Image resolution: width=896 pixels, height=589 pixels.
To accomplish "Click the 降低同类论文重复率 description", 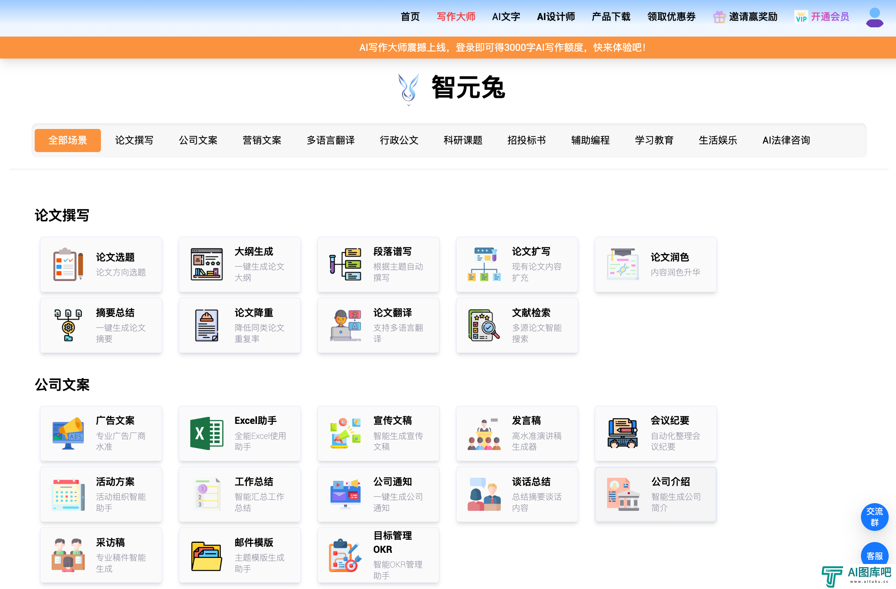I will point(260,333).
